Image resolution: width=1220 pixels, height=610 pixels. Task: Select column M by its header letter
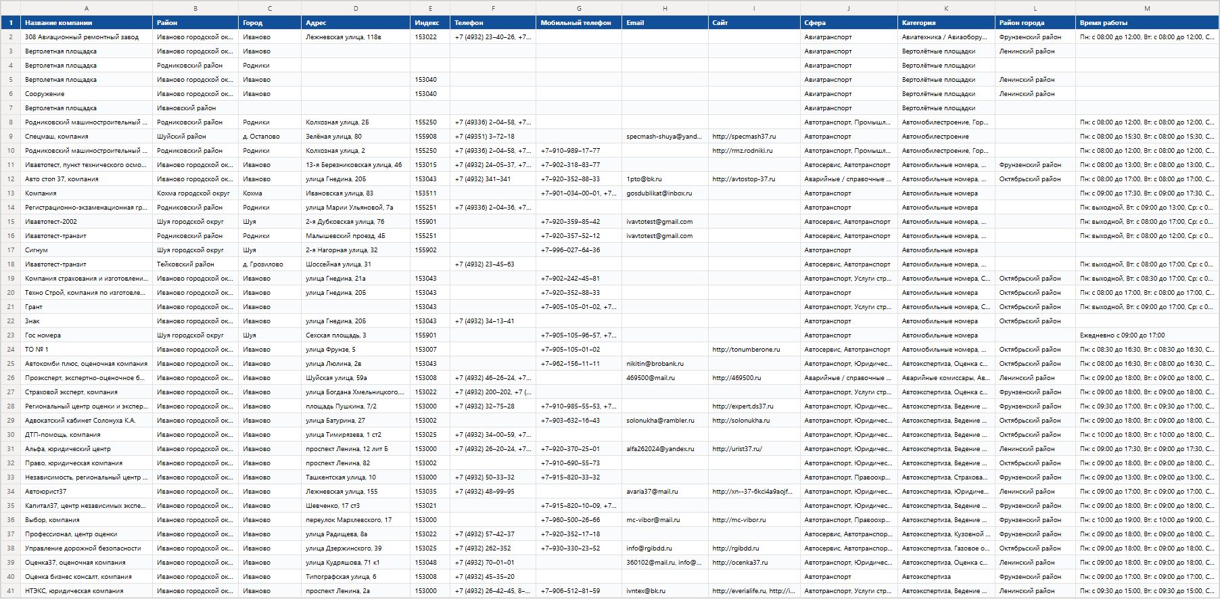coord(1147,8)
